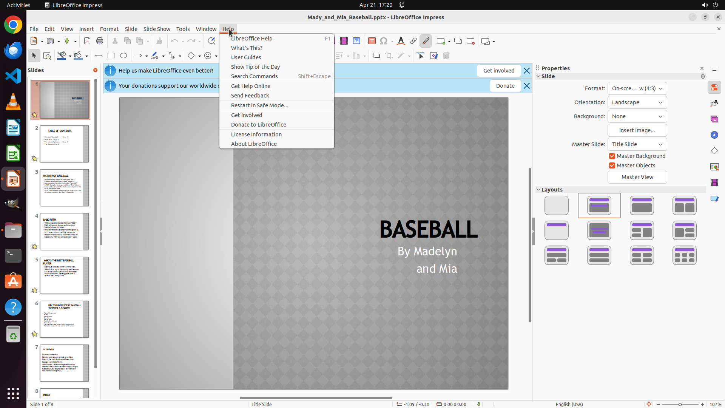Image resolution: width=725 pixels, height=408 pixels.
Task: Open the Master Slide dropdown
Action: (637, 144)
